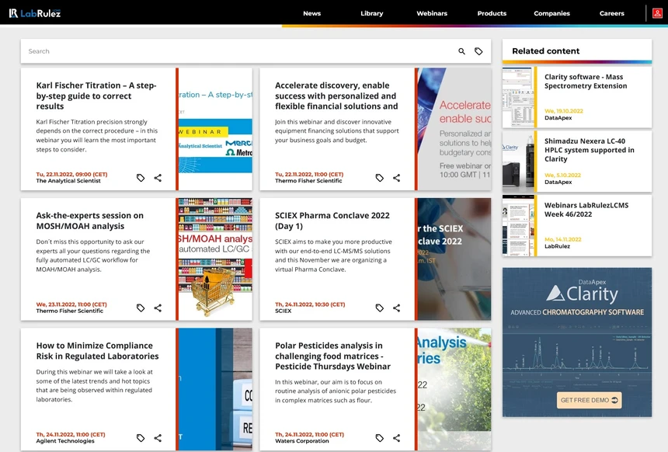The width and height of the screenshot is (668, 452).
Task: Open Accelerate discovery webinar title
Action: tap(336, 96)
